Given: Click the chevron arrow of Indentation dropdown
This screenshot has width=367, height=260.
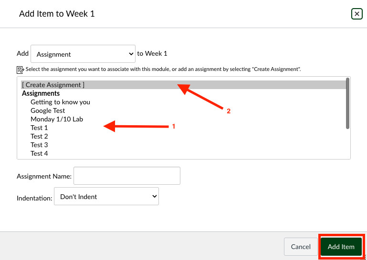Looking at the screenshot, I should 154,196.
